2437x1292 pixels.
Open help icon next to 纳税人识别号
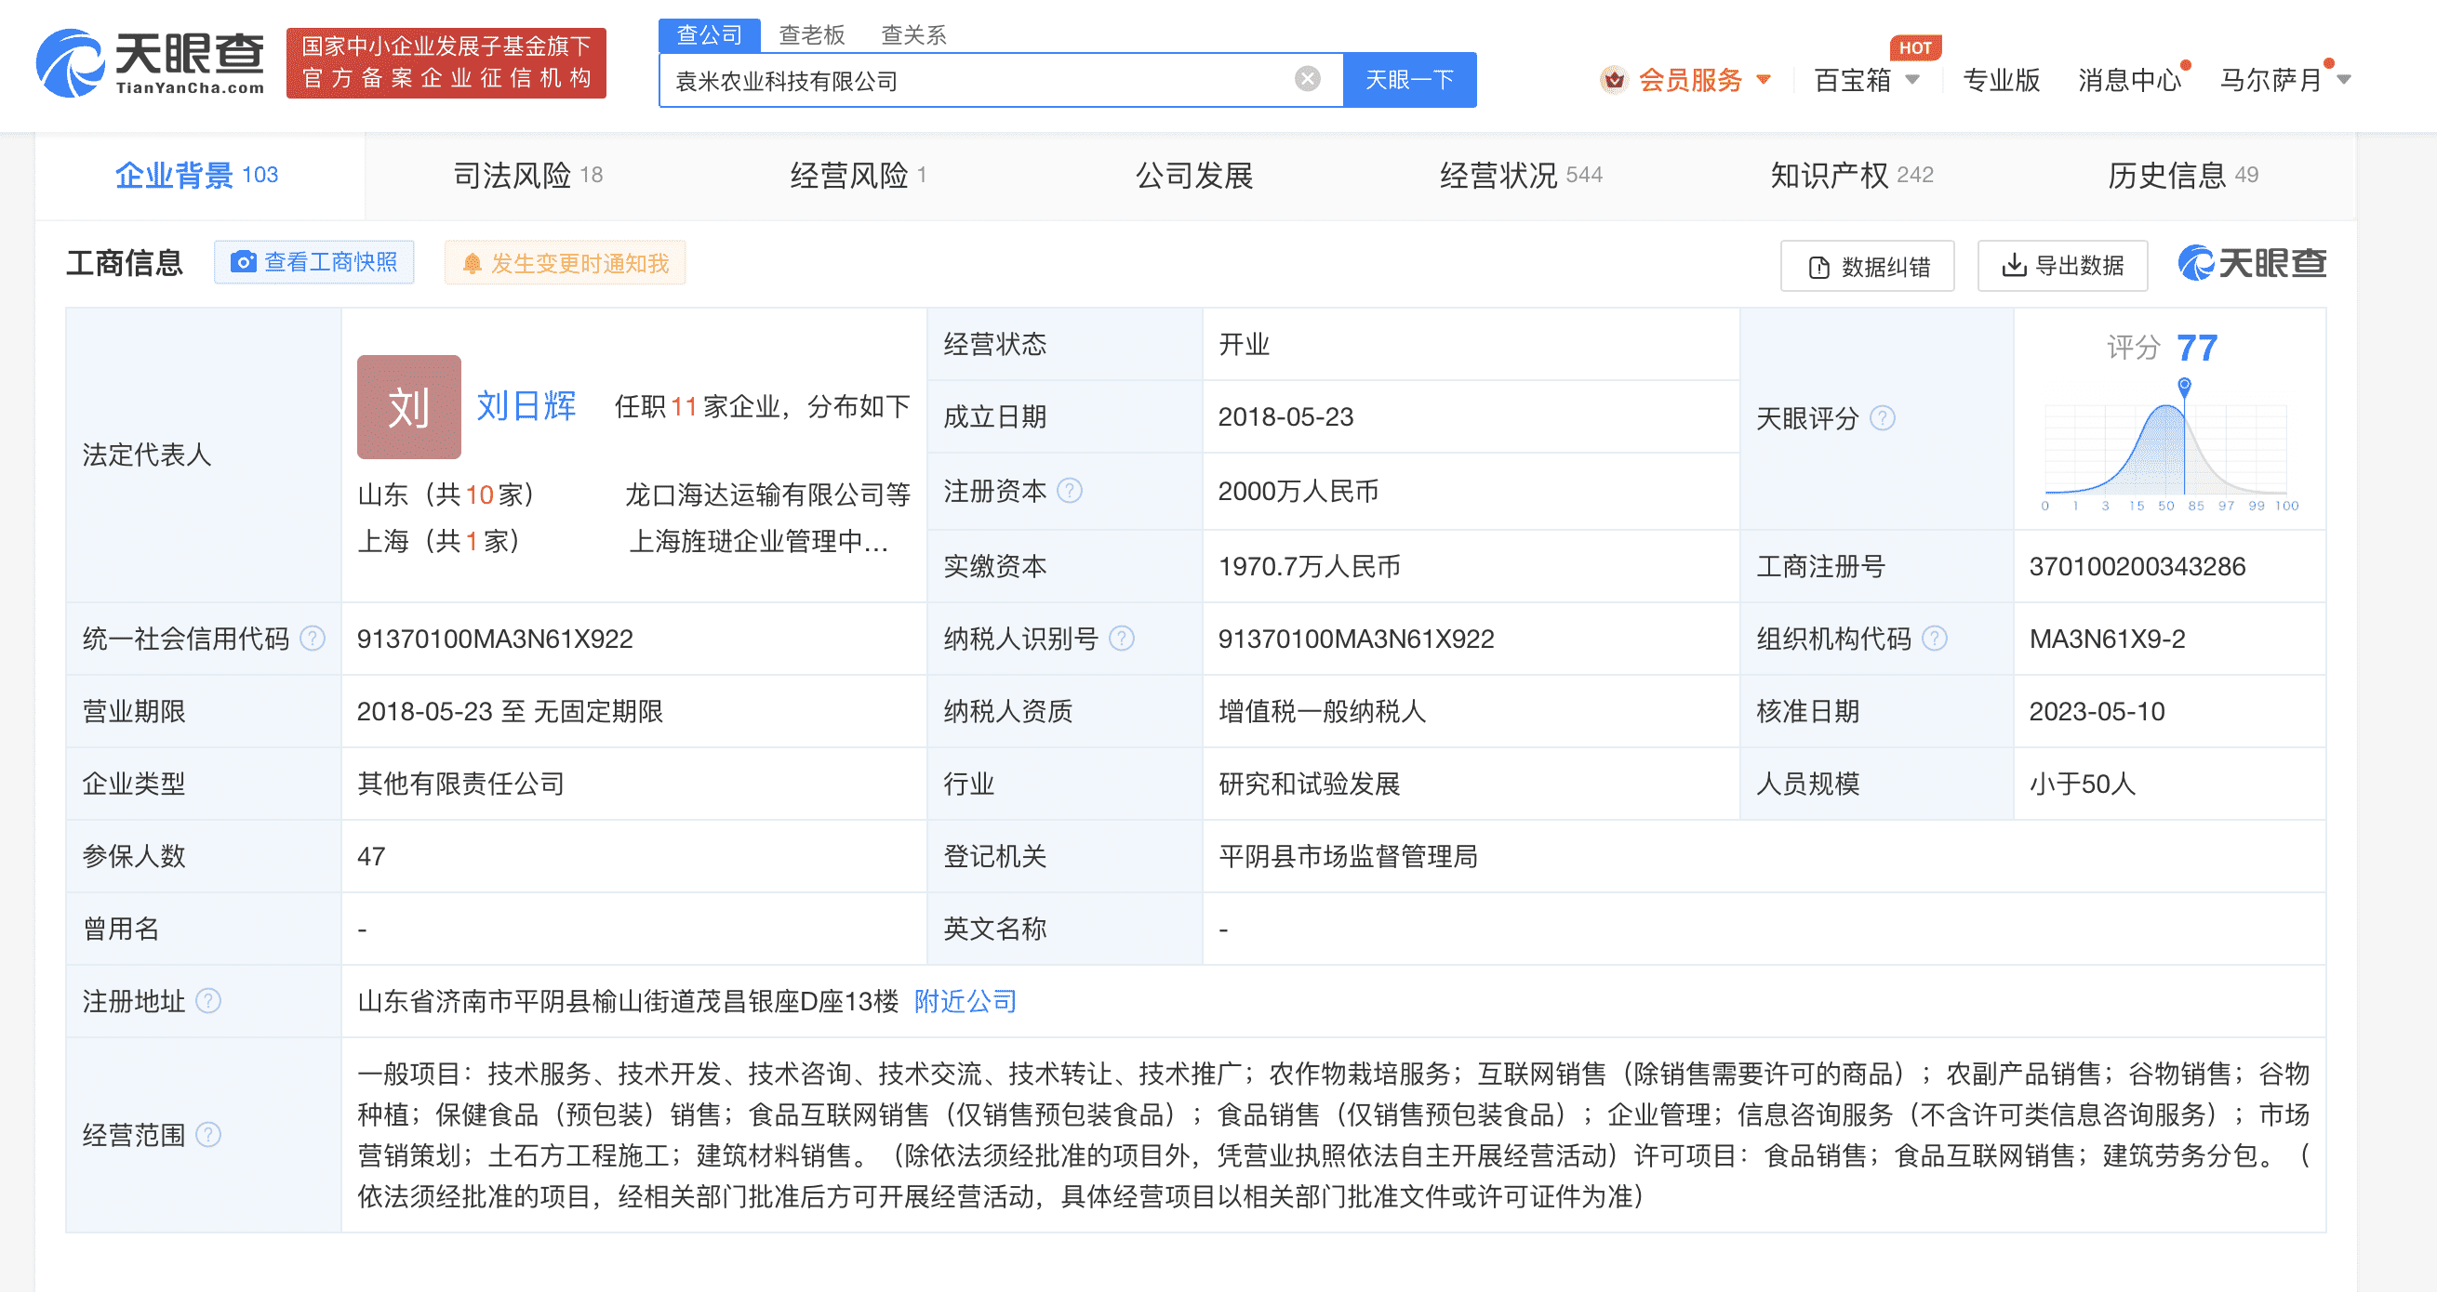pos(1122,639)
